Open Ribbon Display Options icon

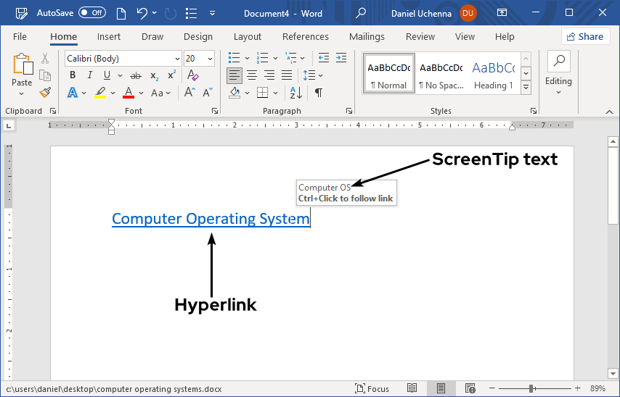pos(502,12)
